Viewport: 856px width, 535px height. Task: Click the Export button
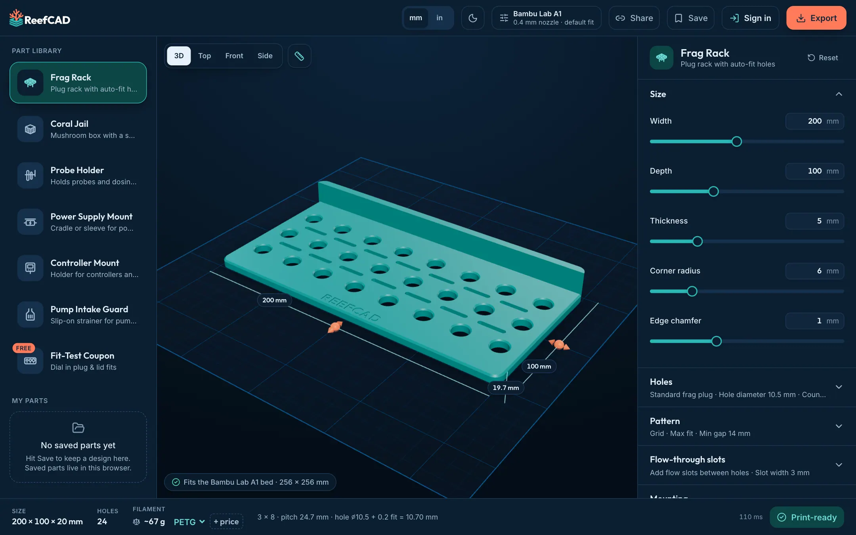click(816, 18)
